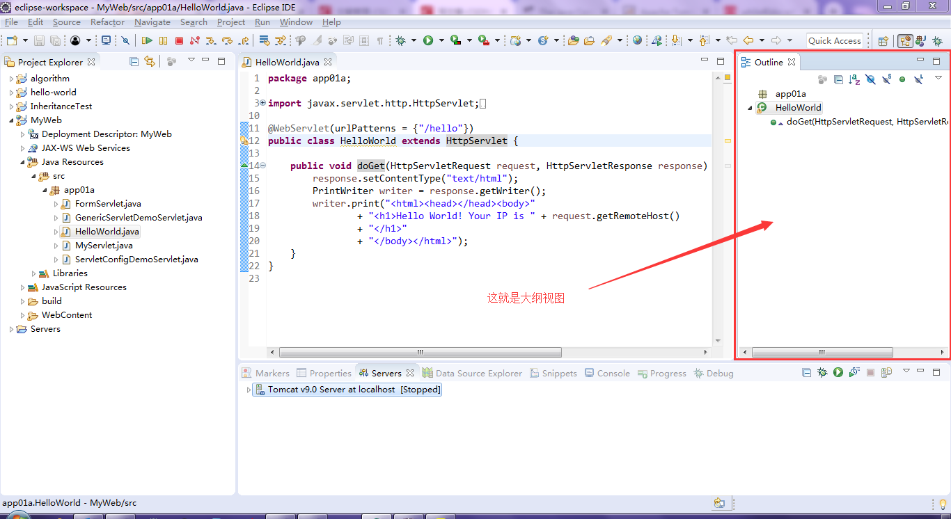The width and height of the screenshot is (951, 519).
Task: Toggle Hide Non-Public Members in Outline
Action: coord(902,79)
